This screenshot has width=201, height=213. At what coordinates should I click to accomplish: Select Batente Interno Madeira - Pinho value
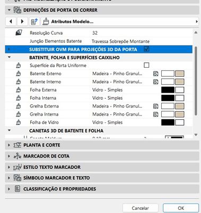[117, 82]
